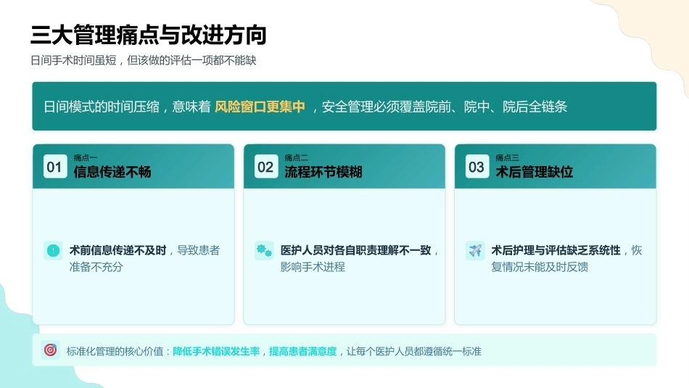The image size is (689, 388).
Task: Click bold text 术后护理与评估缺乏系统性
Action: (556, 250)
